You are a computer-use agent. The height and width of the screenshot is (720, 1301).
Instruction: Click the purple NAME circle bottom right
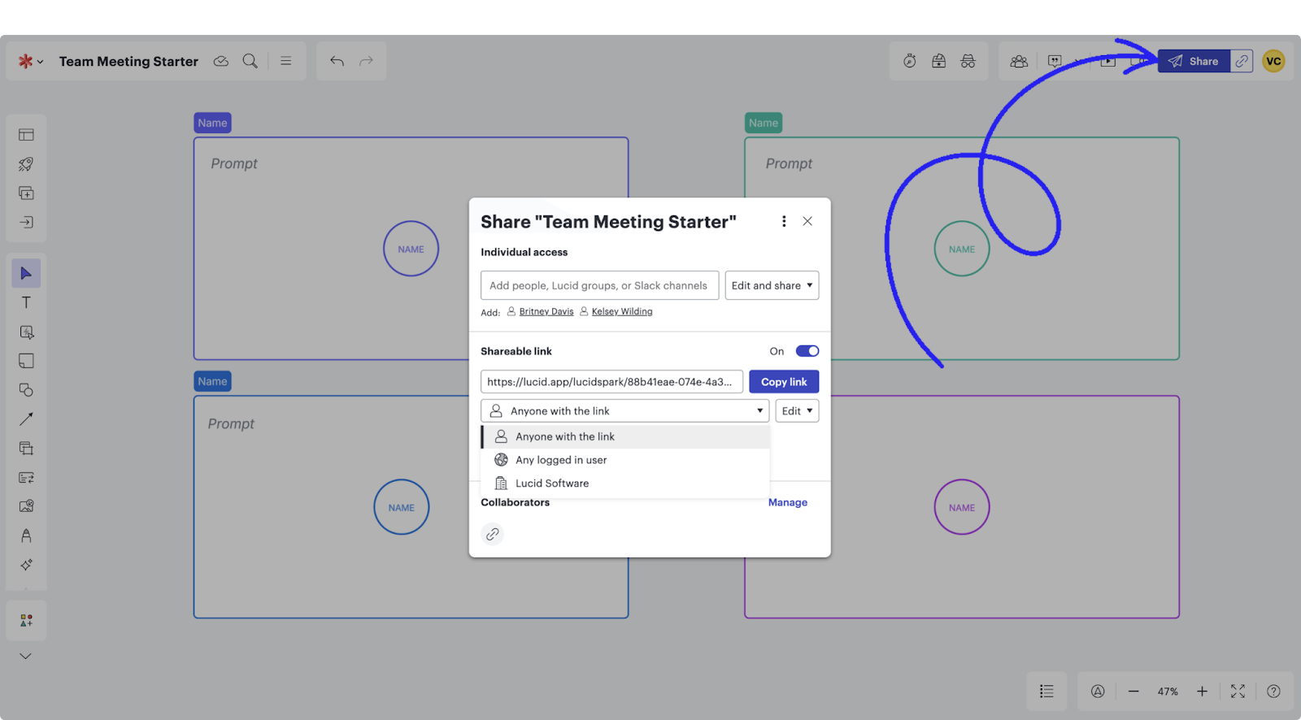(962, 507)
